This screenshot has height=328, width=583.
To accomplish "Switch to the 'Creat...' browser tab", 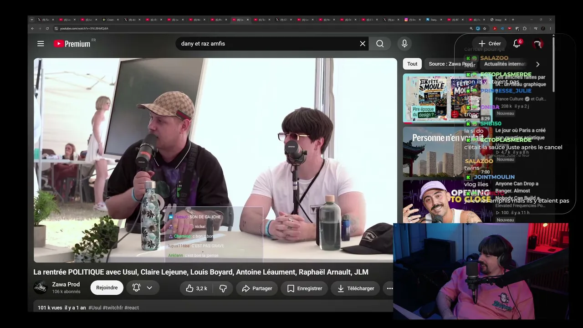I will [111, 20].
